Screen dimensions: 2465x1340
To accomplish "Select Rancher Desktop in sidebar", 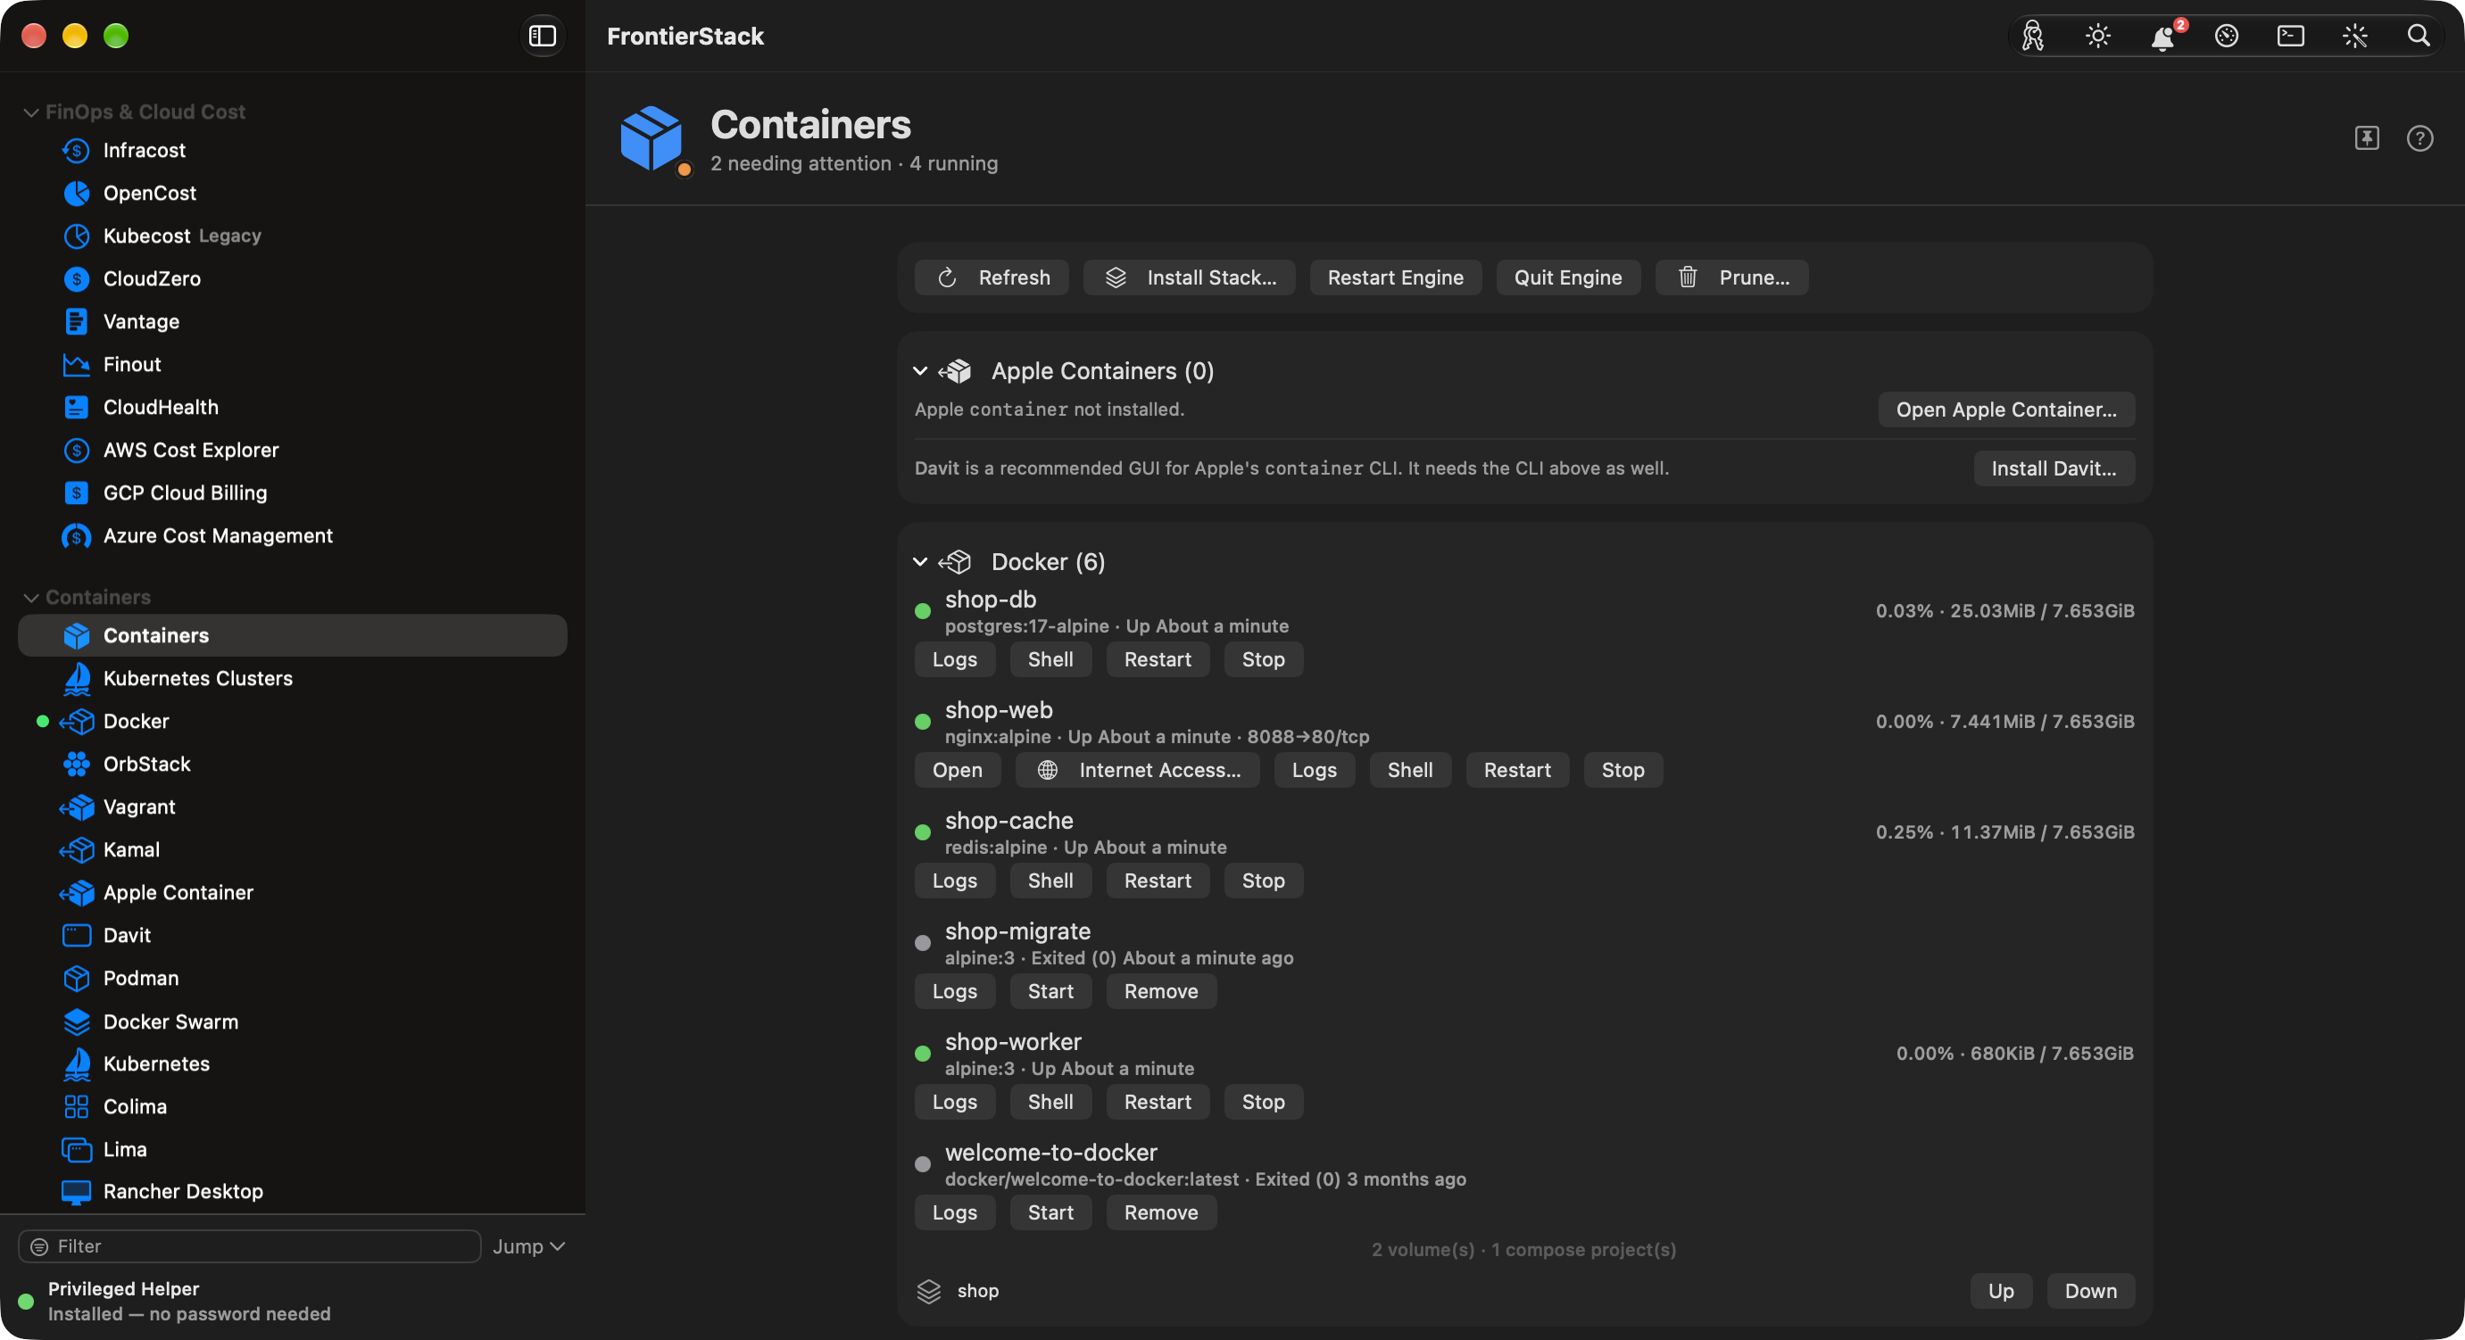I will (x=293, y=1191).
